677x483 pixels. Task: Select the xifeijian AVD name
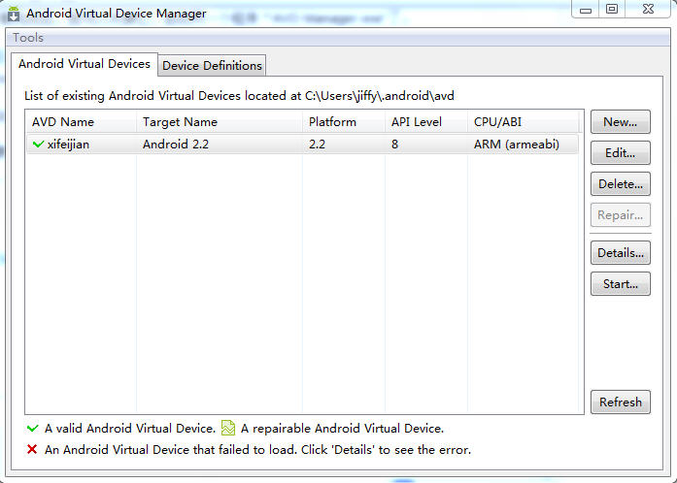click(68, 145)
